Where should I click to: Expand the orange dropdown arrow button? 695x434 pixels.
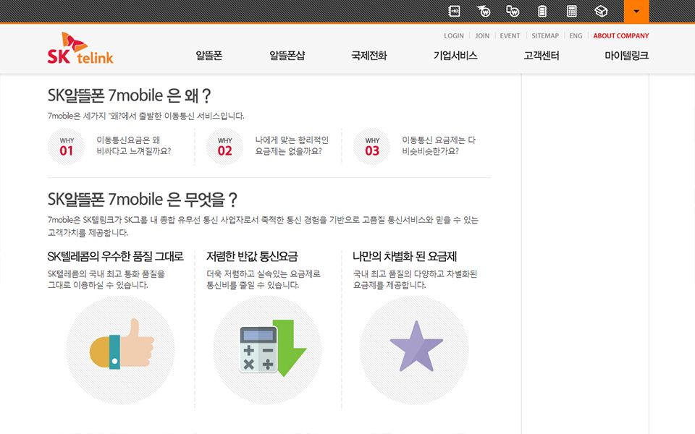(636, 11)
